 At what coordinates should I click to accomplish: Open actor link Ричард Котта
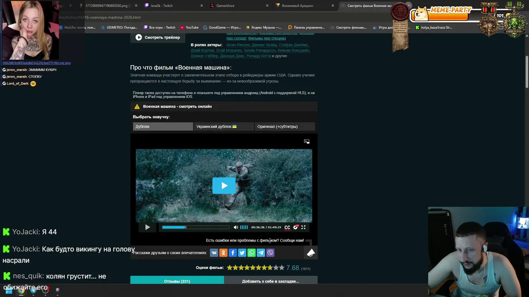click(259, 56)
